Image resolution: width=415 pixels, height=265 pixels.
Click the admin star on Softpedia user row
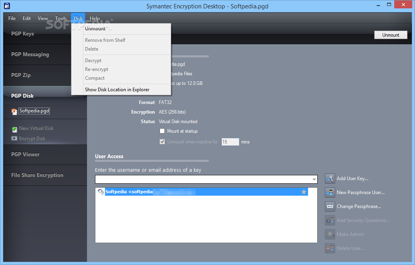click(x=304, y=192)
